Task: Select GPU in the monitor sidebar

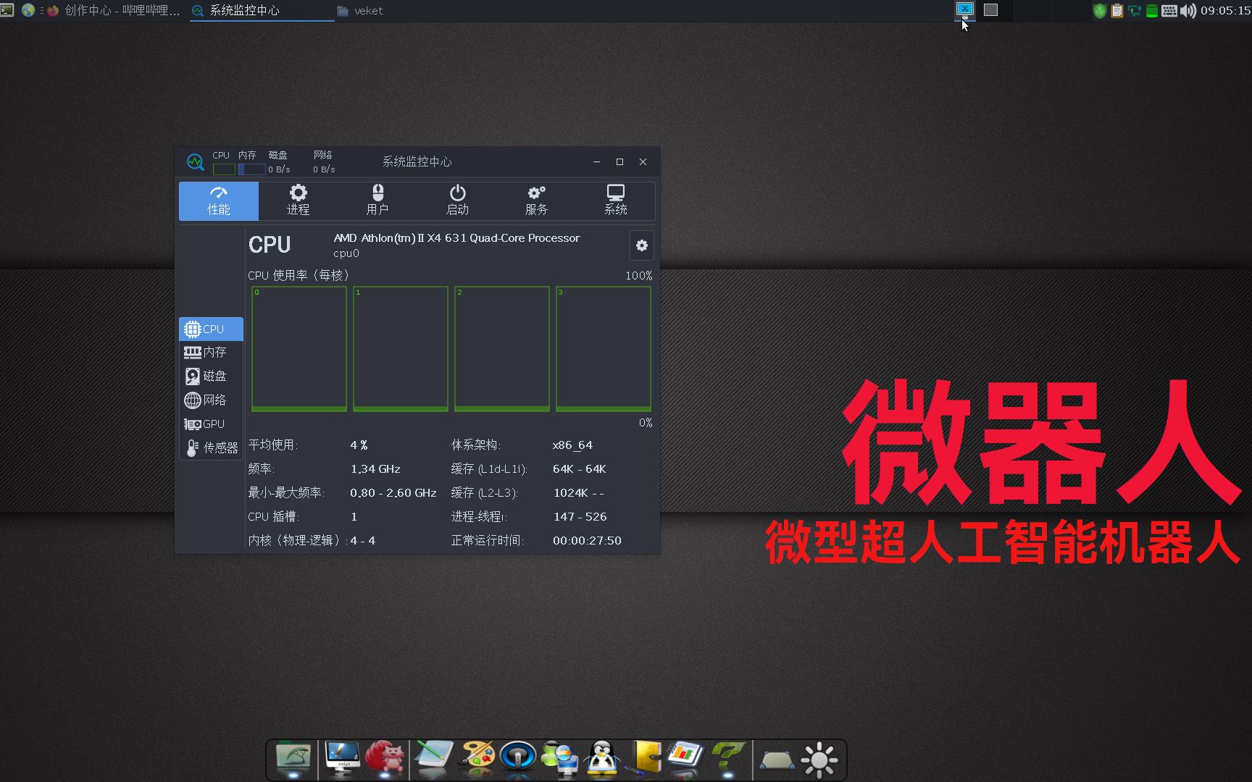Action: (x=211, y=424)
